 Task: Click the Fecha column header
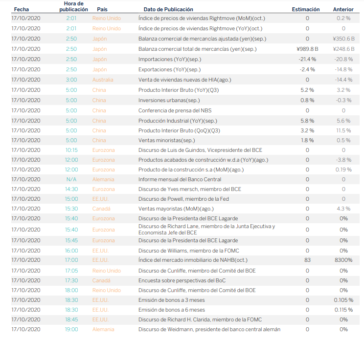[21, 9]
